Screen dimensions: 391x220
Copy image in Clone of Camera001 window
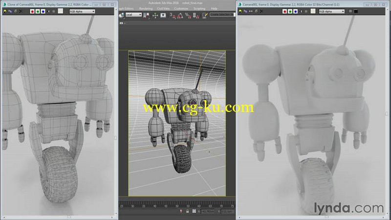point(10,11)
